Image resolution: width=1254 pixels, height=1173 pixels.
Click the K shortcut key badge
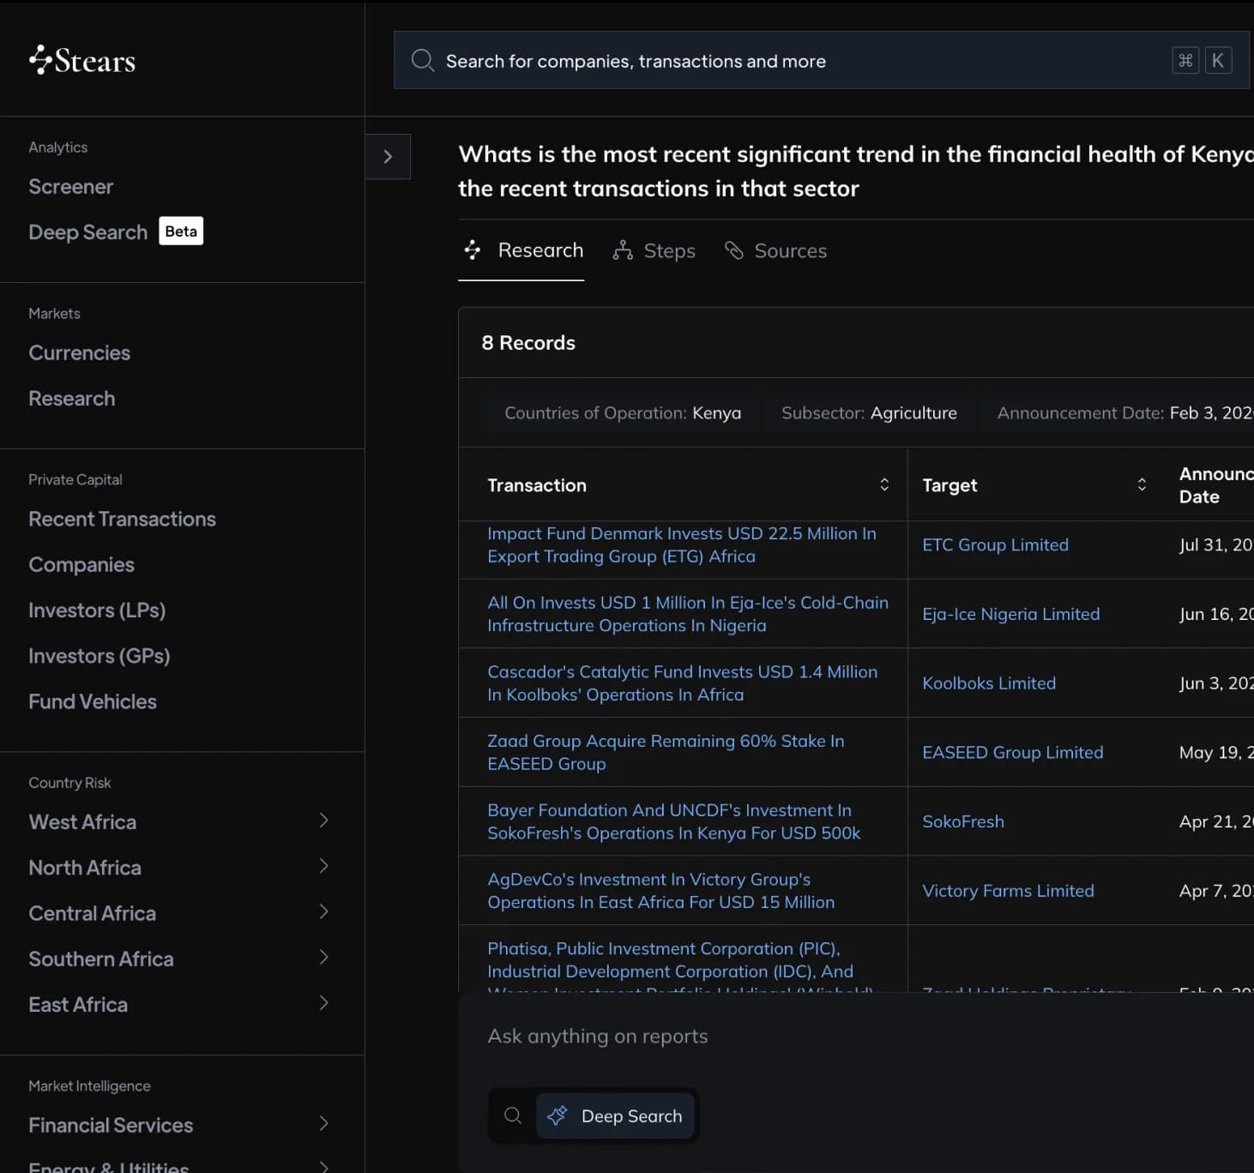(1218, 60)
